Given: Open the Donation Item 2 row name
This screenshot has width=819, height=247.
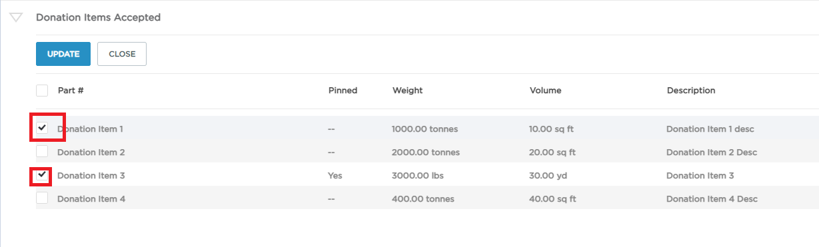Looking at the screenshot, I should tap(91, 152).
